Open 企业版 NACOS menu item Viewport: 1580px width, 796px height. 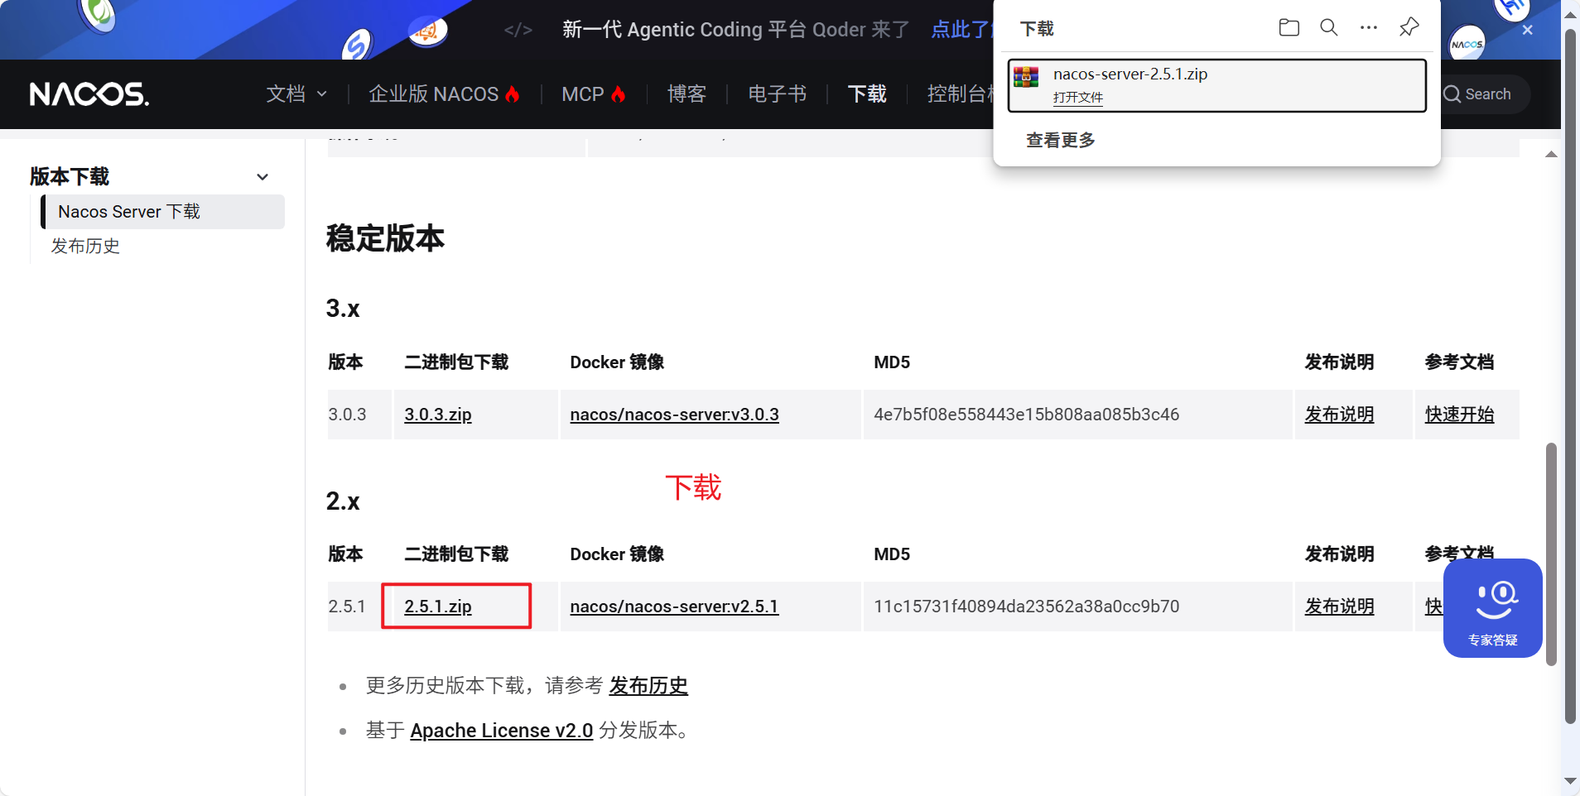click(433, 94)
